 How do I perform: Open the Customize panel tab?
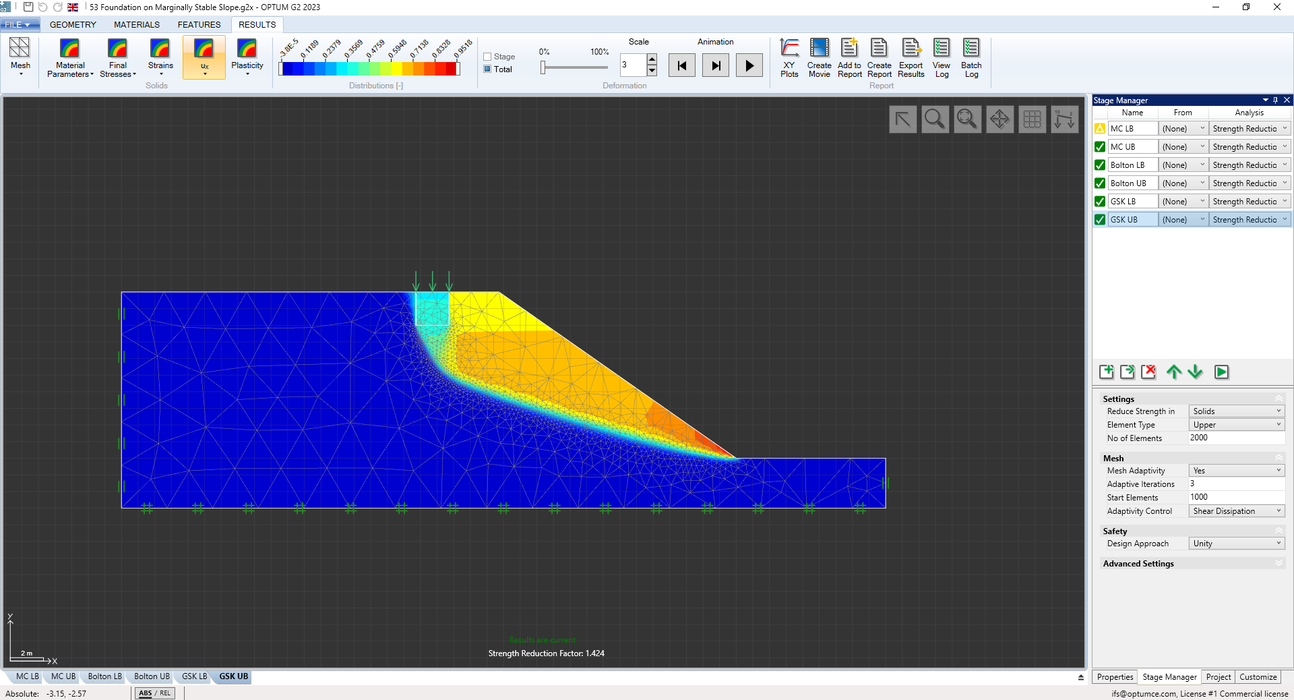click(x=1258, y=677)
